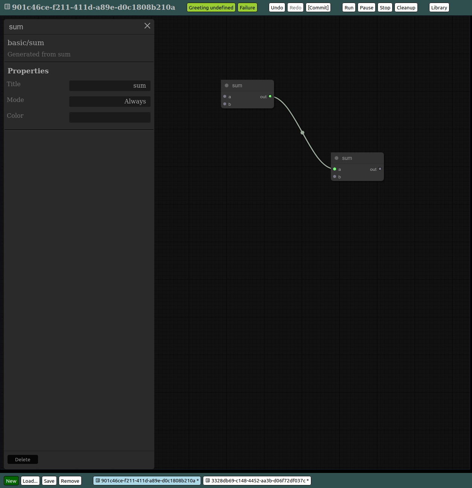Switch to tab 901c46ce-f211-411d-a89e-d0c1808b210a
The width and height of the screenshot is (472, 488).
147,480
